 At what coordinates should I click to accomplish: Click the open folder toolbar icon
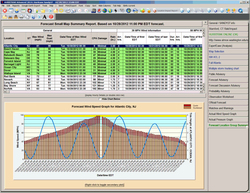tap(42, 11)
